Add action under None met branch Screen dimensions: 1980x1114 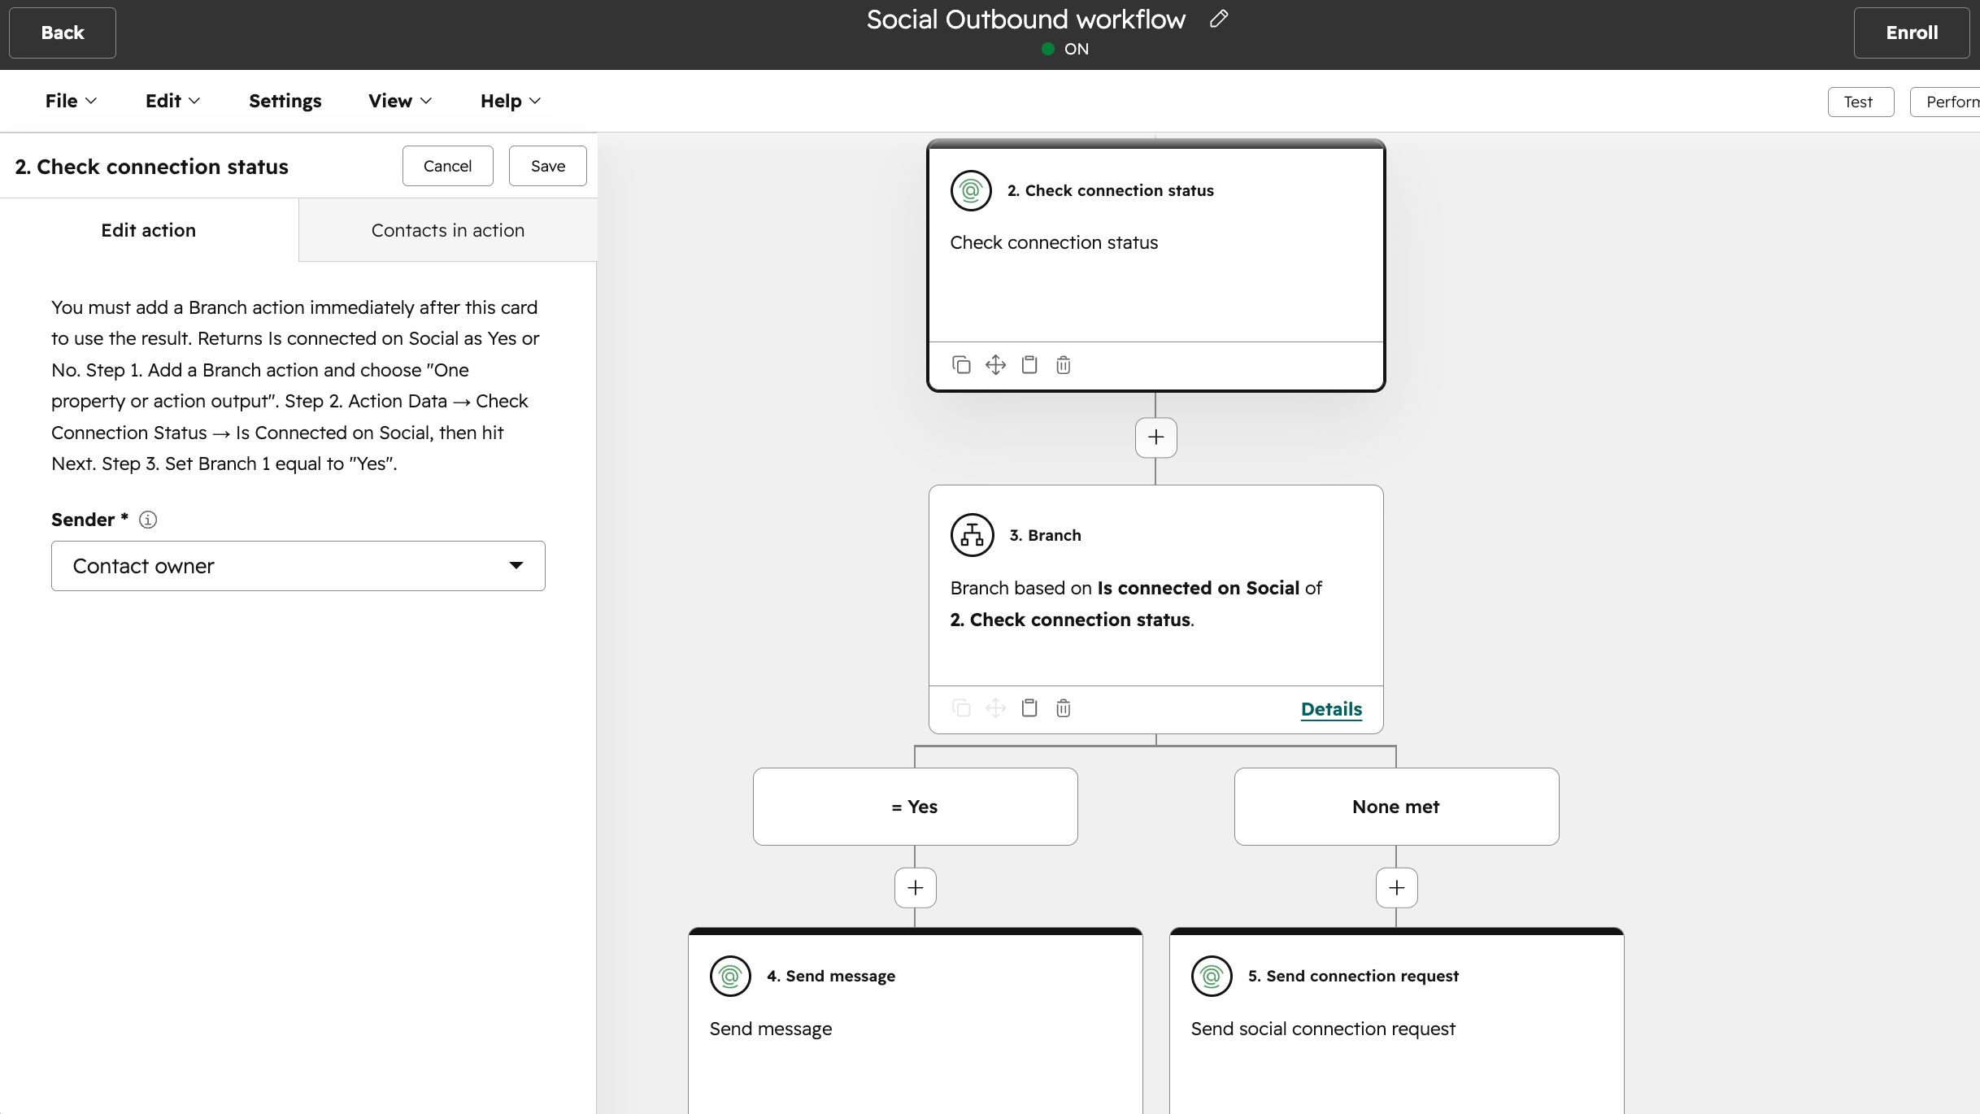click(x=1396, y=888)
